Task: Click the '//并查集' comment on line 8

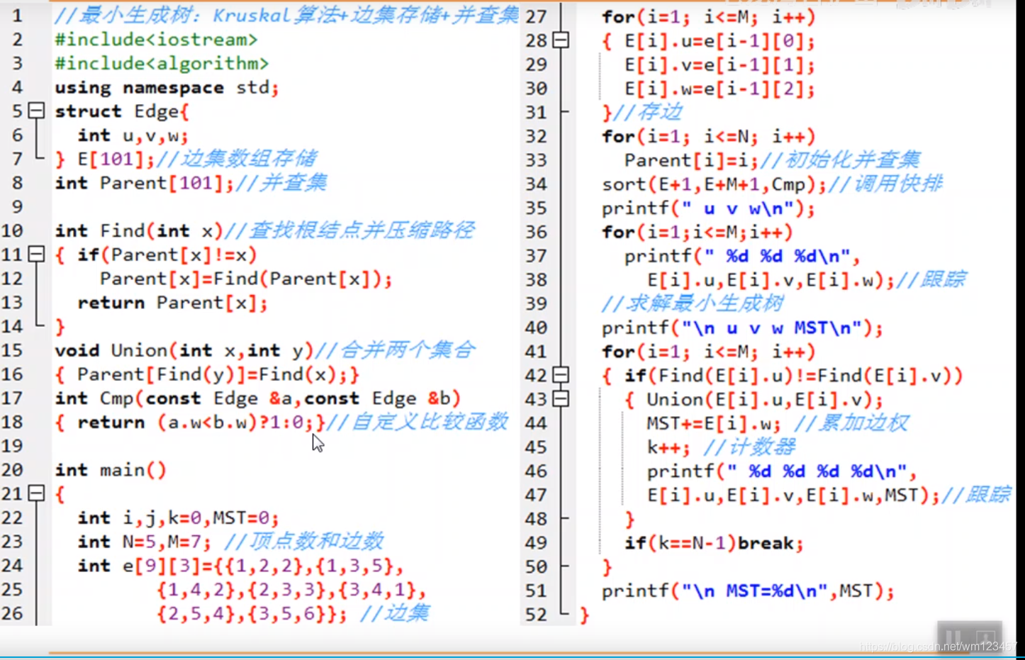Action: (x=281, y=183)
